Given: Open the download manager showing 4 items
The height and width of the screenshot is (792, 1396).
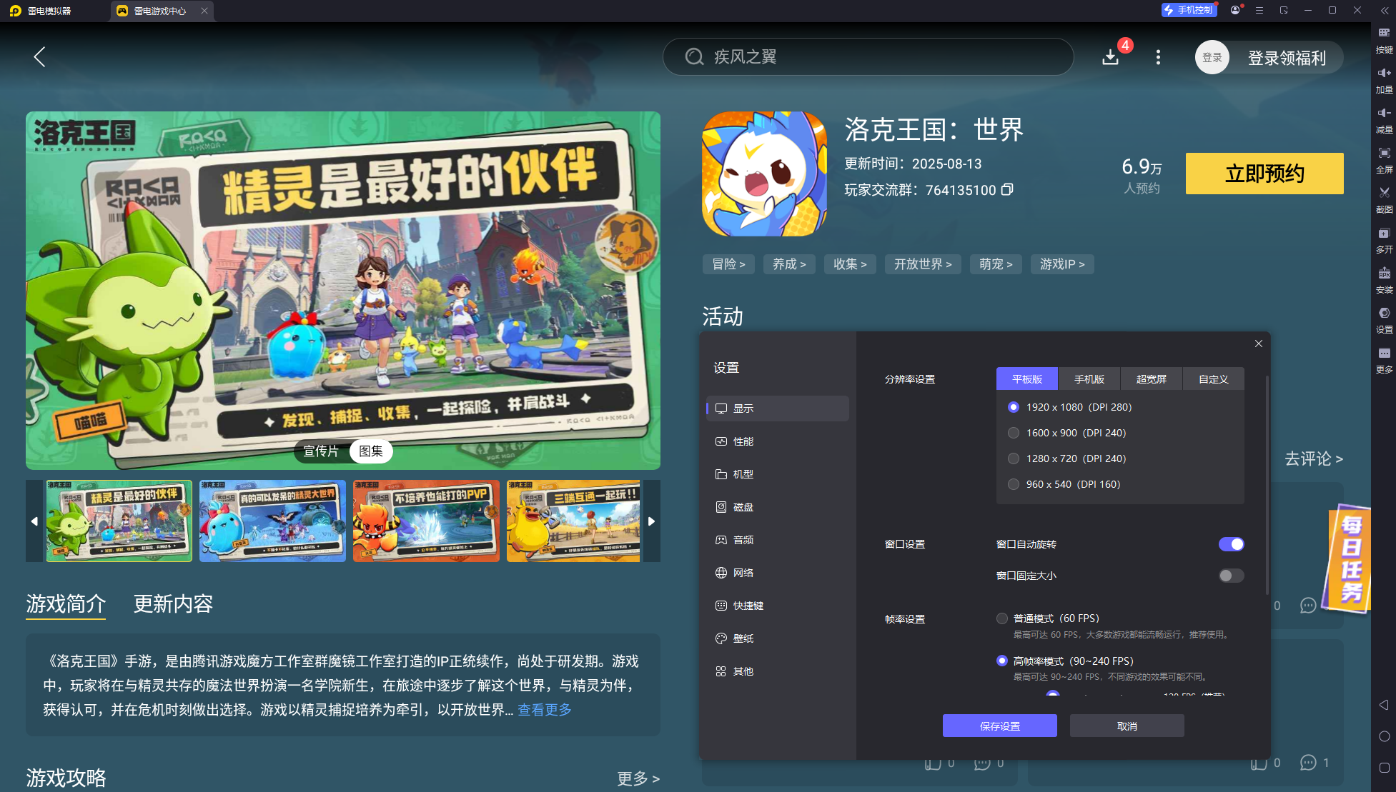Looking at the screenshot, I should tap(1110, 57).
